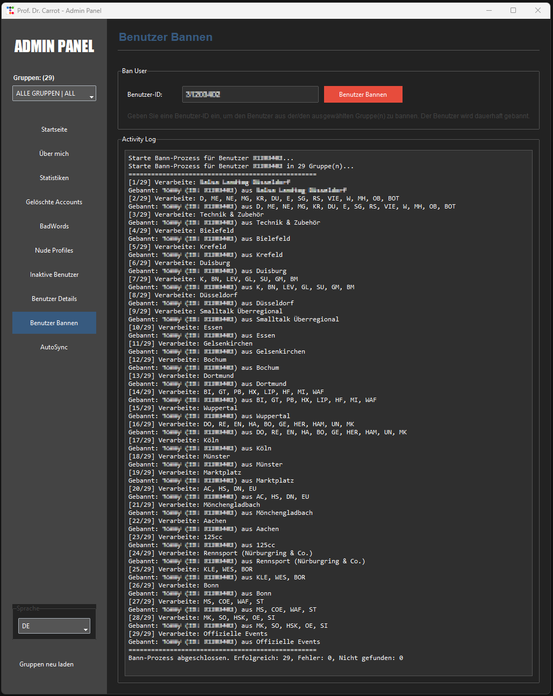
Task: Open Inaktive Benutzer list
Action: [x=54, y=275]
